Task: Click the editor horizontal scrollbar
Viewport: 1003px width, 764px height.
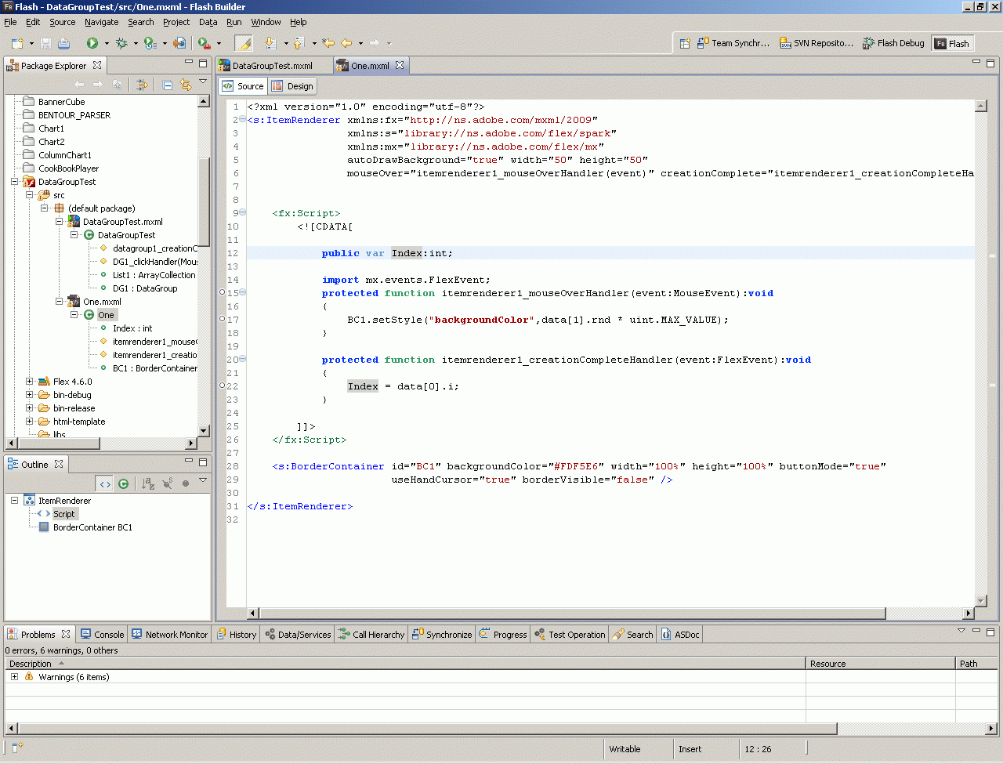Action: click(x=572, y=614)
